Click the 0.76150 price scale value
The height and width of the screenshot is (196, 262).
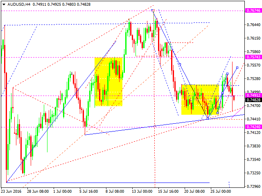click(x=253, y=38)
